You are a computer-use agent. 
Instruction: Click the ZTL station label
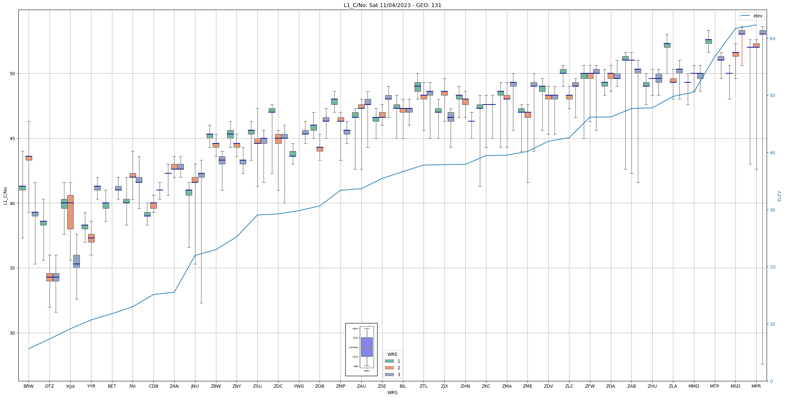click(424, 386)
